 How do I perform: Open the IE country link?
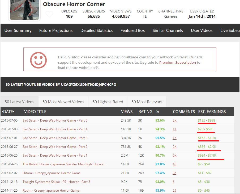(x=145, y=16)
